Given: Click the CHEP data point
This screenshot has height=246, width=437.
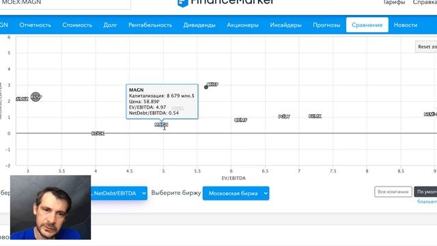Looking at the screenshot, I should (206, 87).
